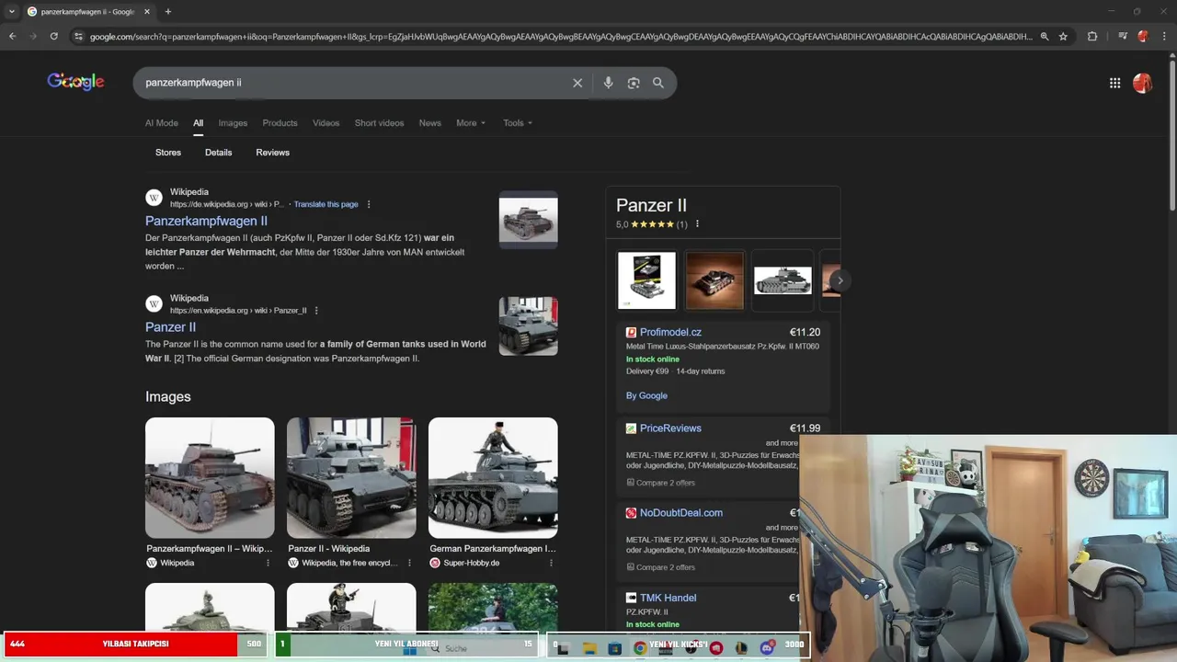Switch to News tab
Image resolution: width=1177 pixels, height=662 pixels.
pos(429,123)
